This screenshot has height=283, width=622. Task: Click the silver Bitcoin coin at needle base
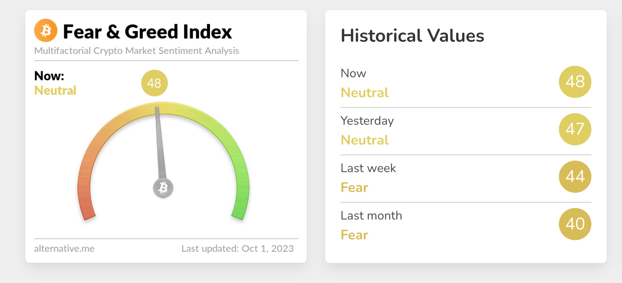(x=163, y=188)
